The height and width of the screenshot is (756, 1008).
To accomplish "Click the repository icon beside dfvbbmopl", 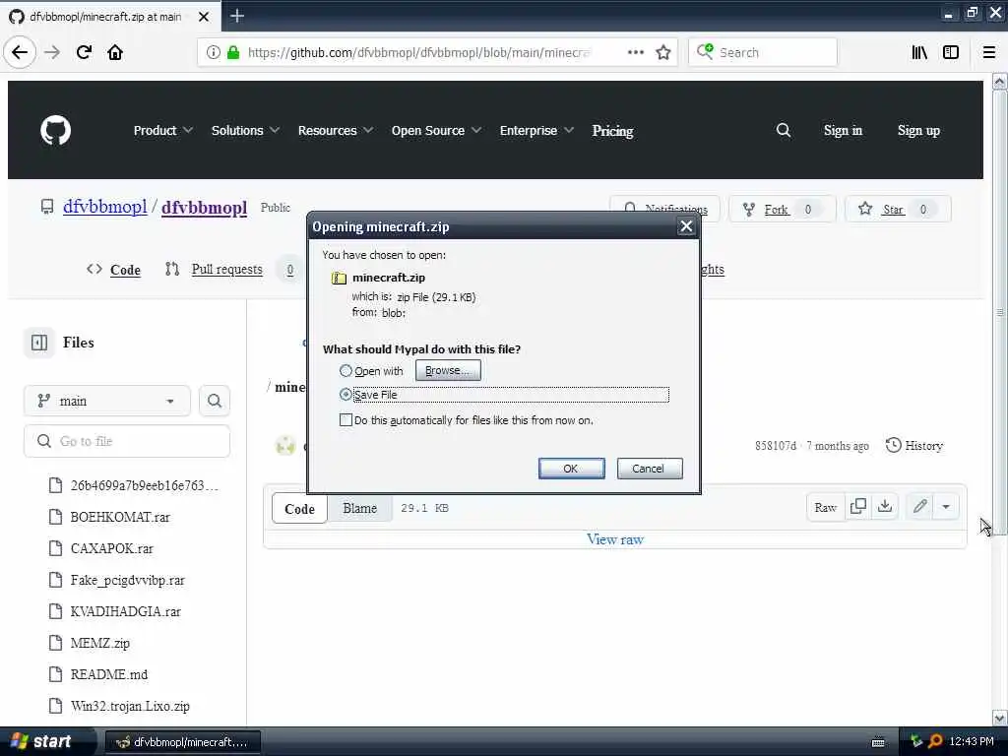I will click(47, 207).
